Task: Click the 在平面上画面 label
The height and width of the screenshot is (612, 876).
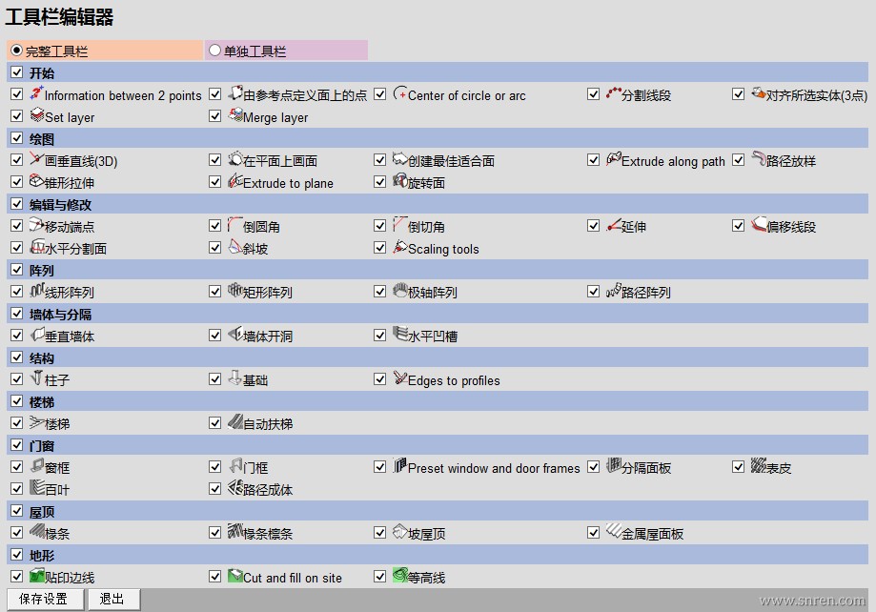Action: 280,161
